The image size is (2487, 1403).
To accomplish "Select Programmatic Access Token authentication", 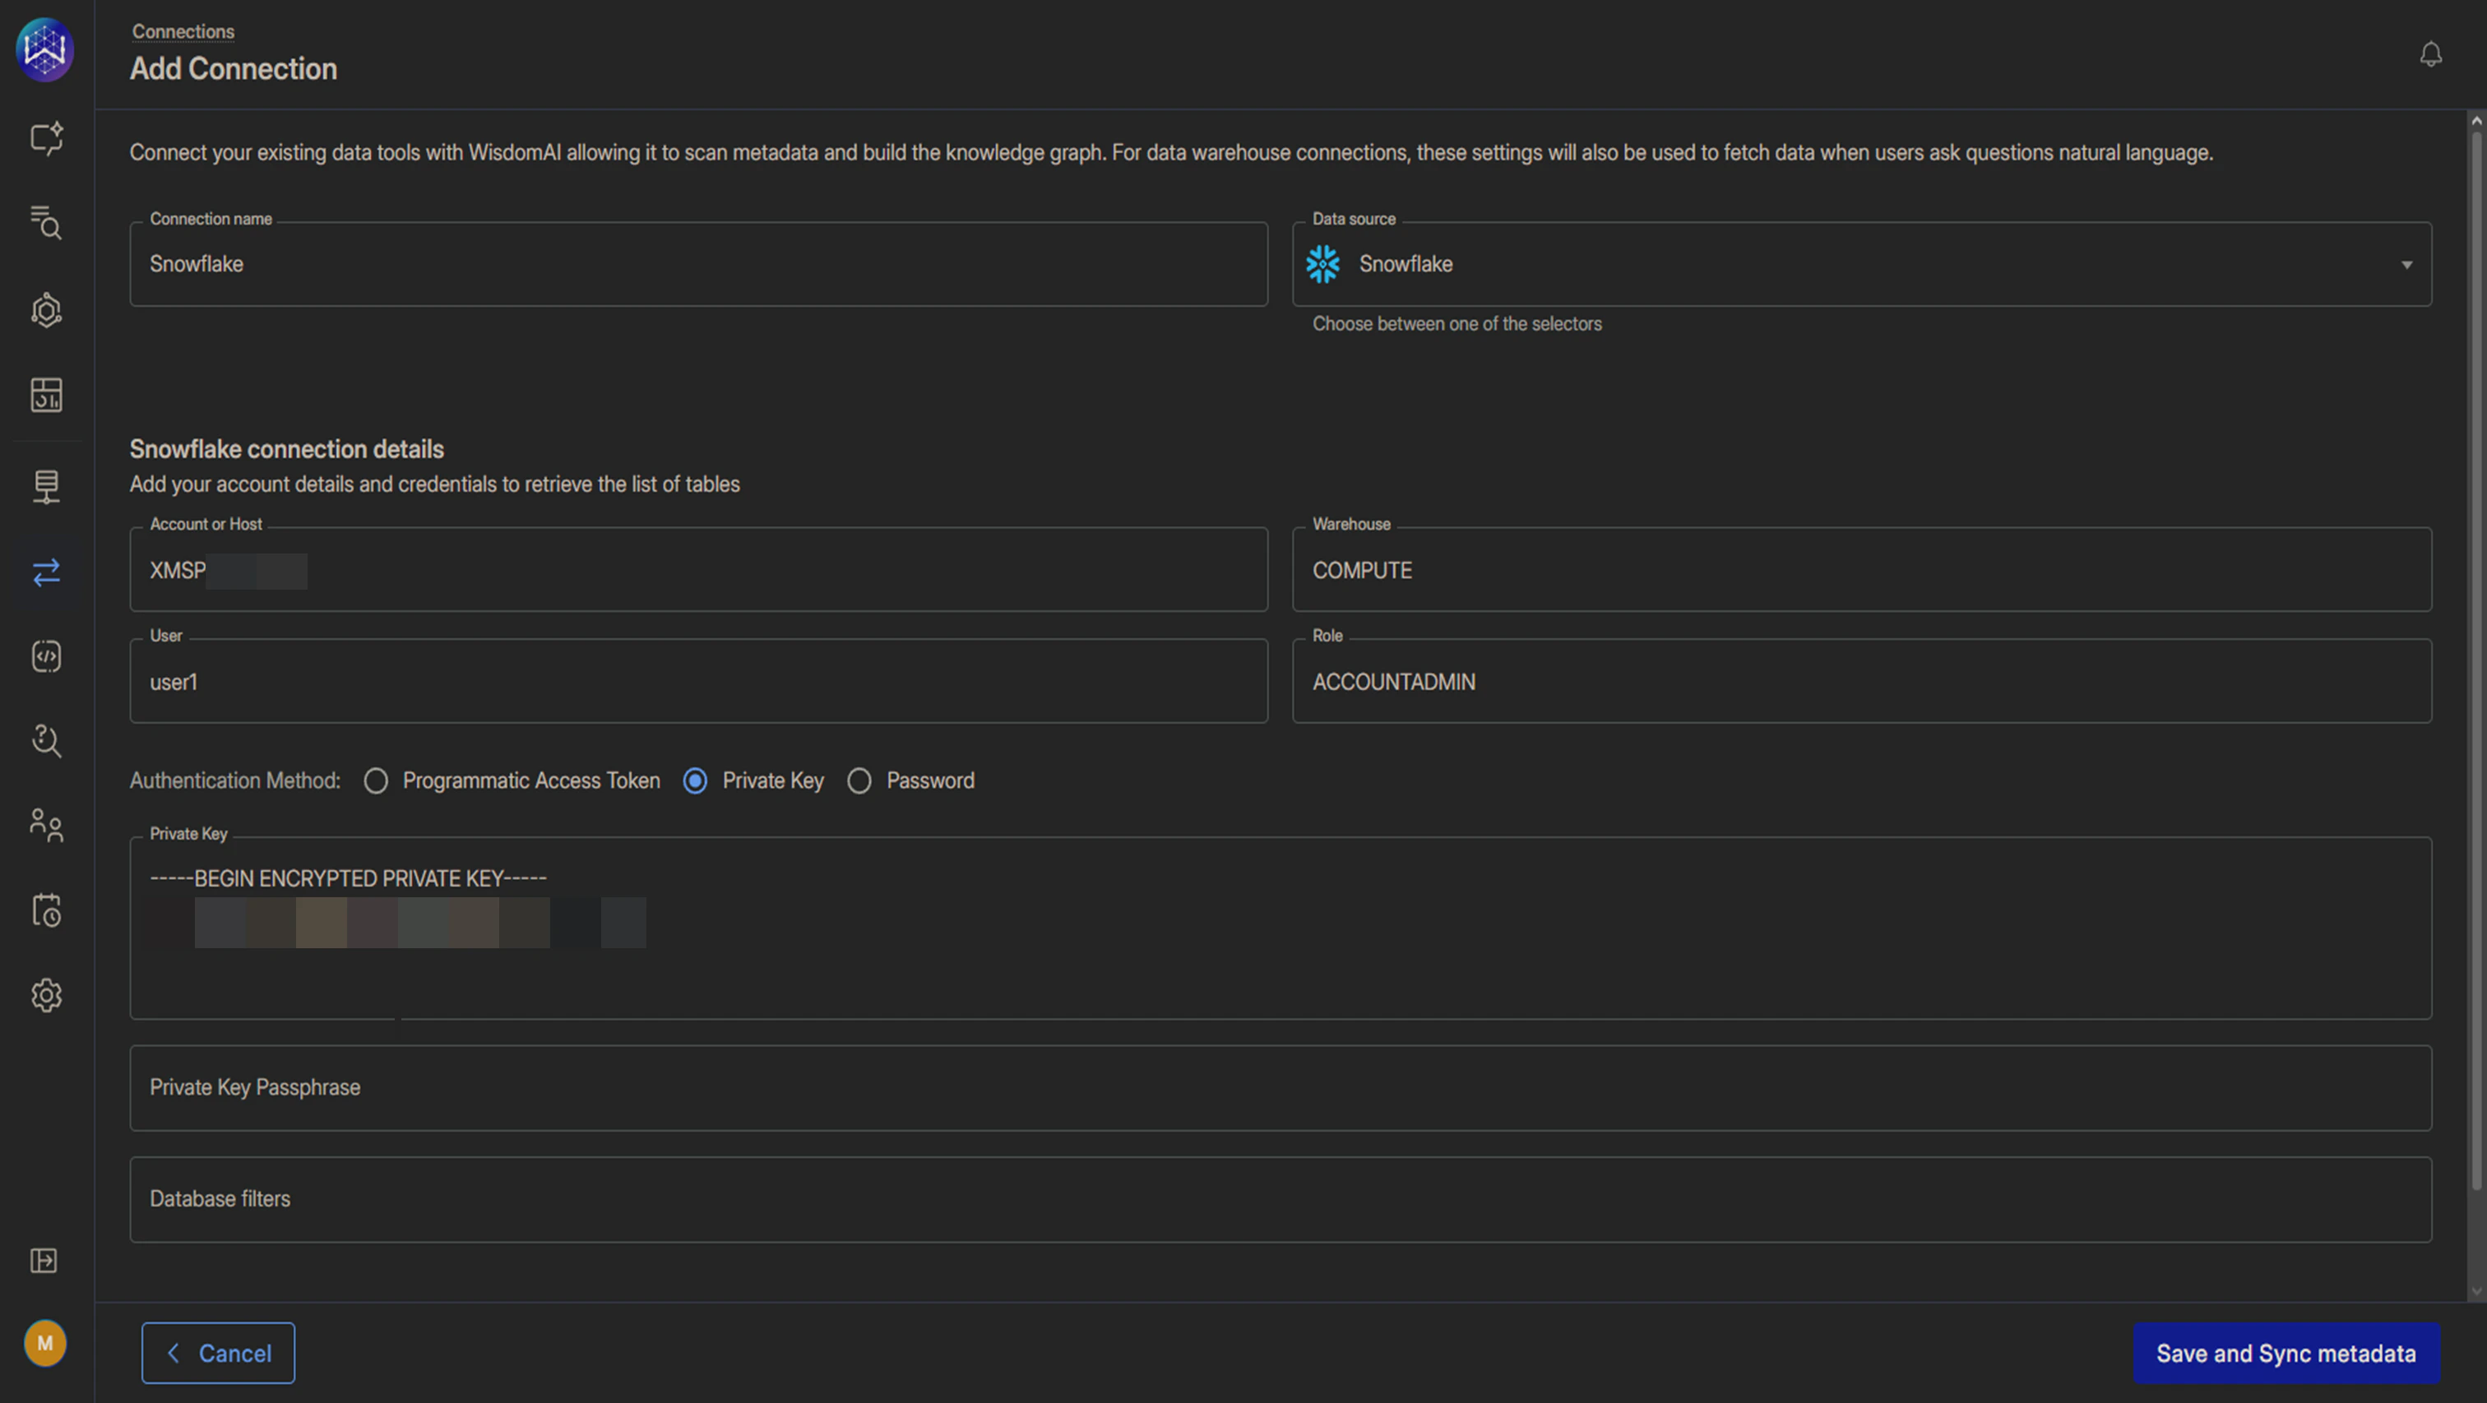I will tap(376, 781).
